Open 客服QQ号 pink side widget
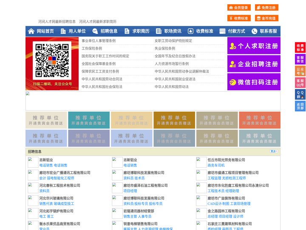306x230 pixels. [300, 83]
